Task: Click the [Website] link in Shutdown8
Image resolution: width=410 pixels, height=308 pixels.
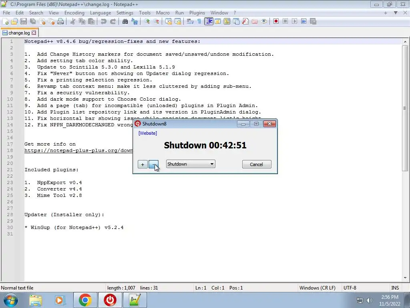Action: 148,133
